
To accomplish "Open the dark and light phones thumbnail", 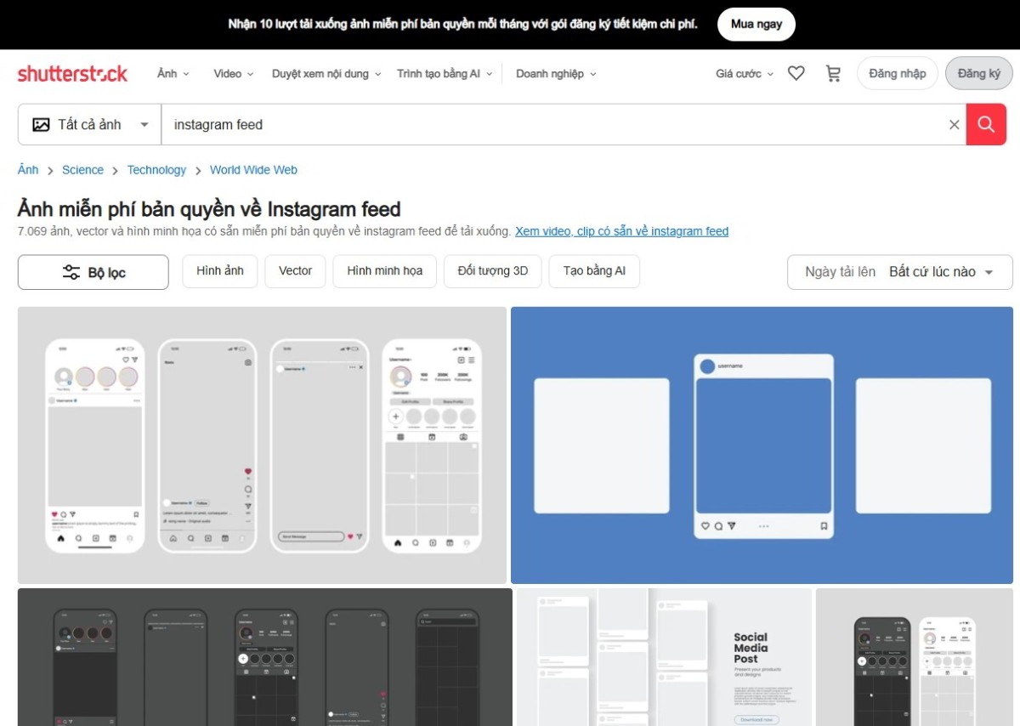I will tap(915, 657).
